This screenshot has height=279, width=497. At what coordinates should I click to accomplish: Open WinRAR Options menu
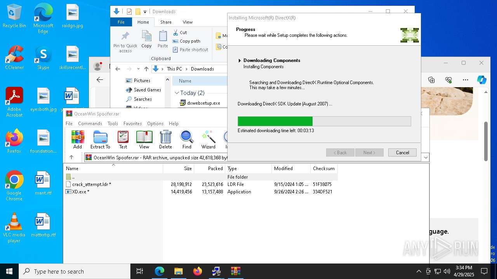pos(155,124)
